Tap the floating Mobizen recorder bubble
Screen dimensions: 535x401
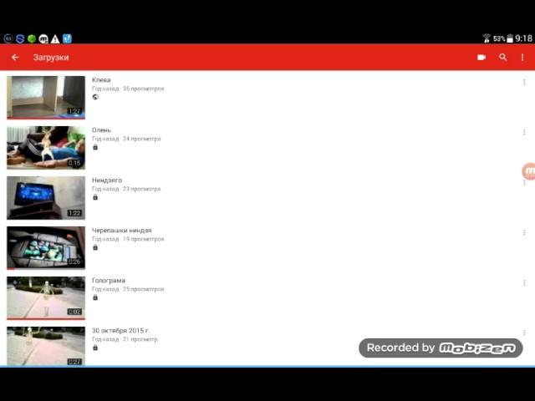tap(528, 171)
